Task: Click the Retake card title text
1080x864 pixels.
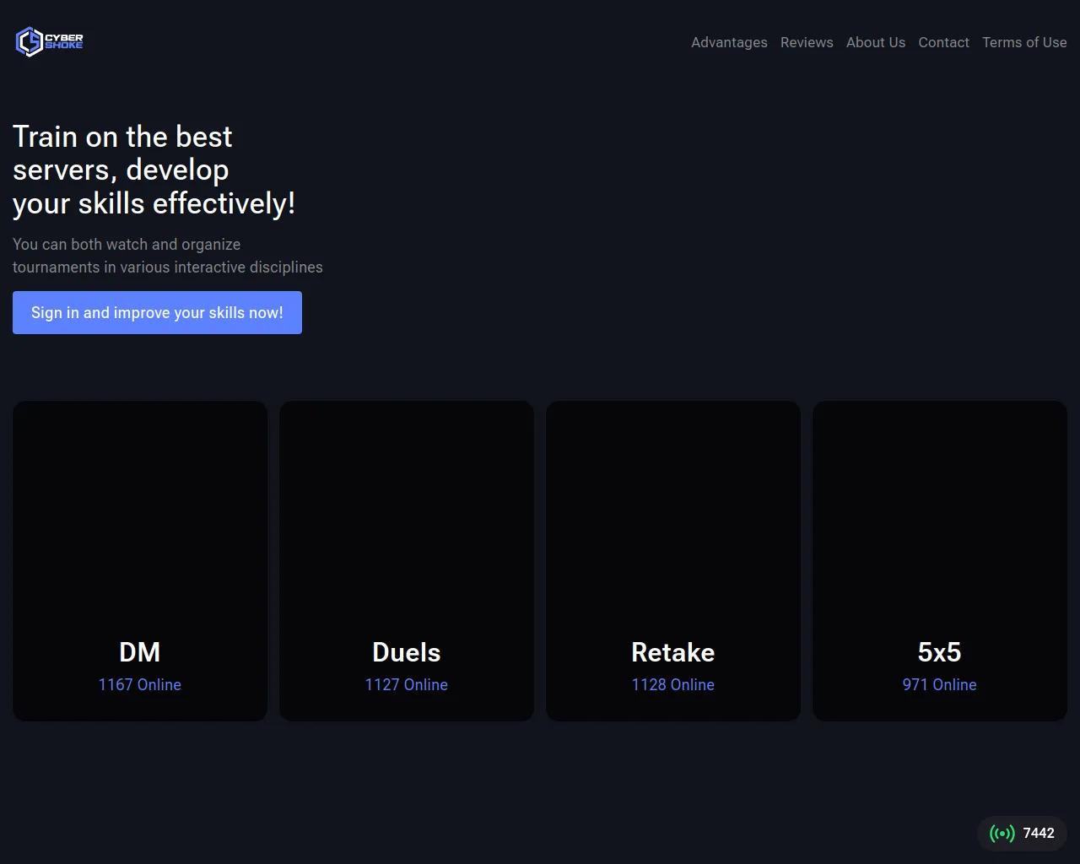Action: (x=673, y=652)
